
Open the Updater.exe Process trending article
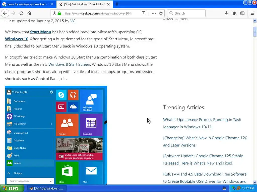coord(202,123)
